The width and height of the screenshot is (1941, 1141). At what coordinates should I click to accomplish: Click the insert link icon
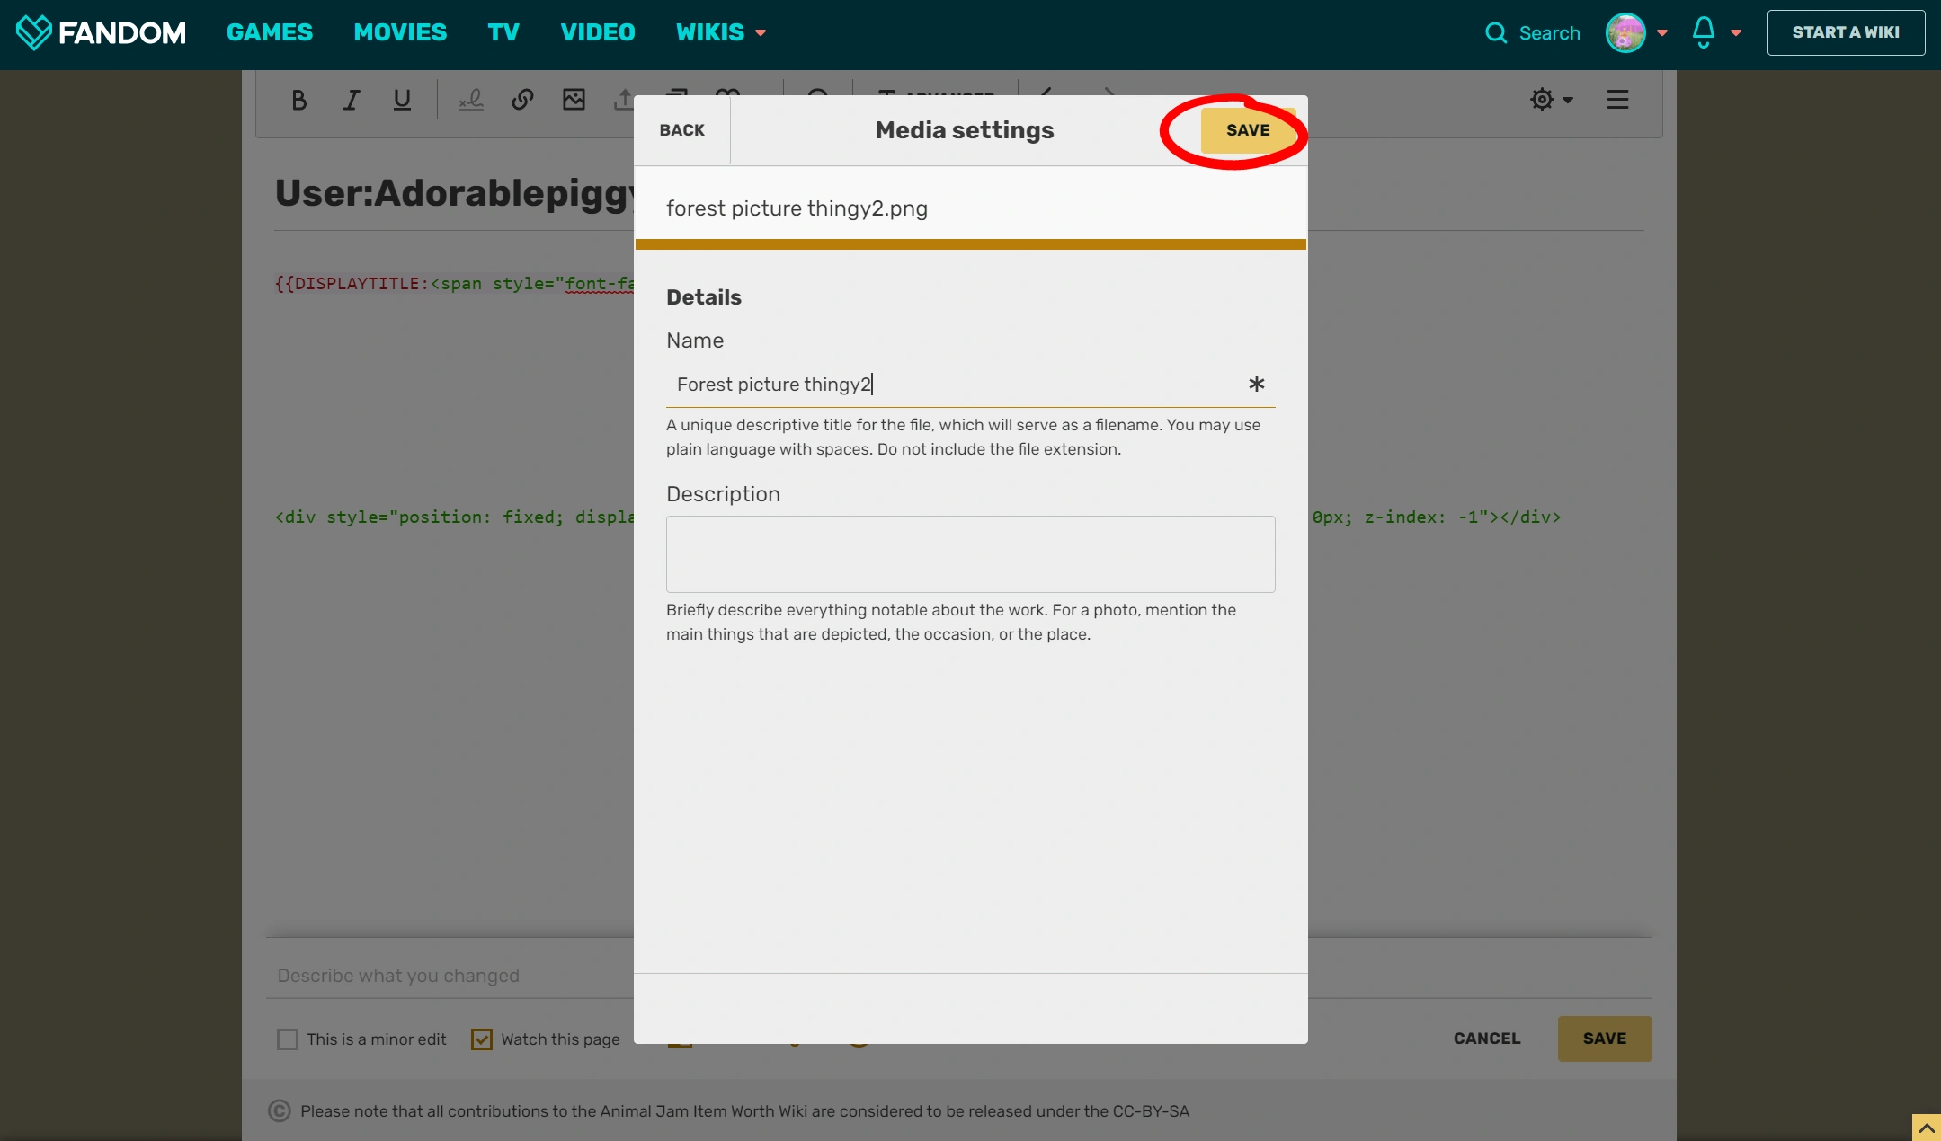522,100
